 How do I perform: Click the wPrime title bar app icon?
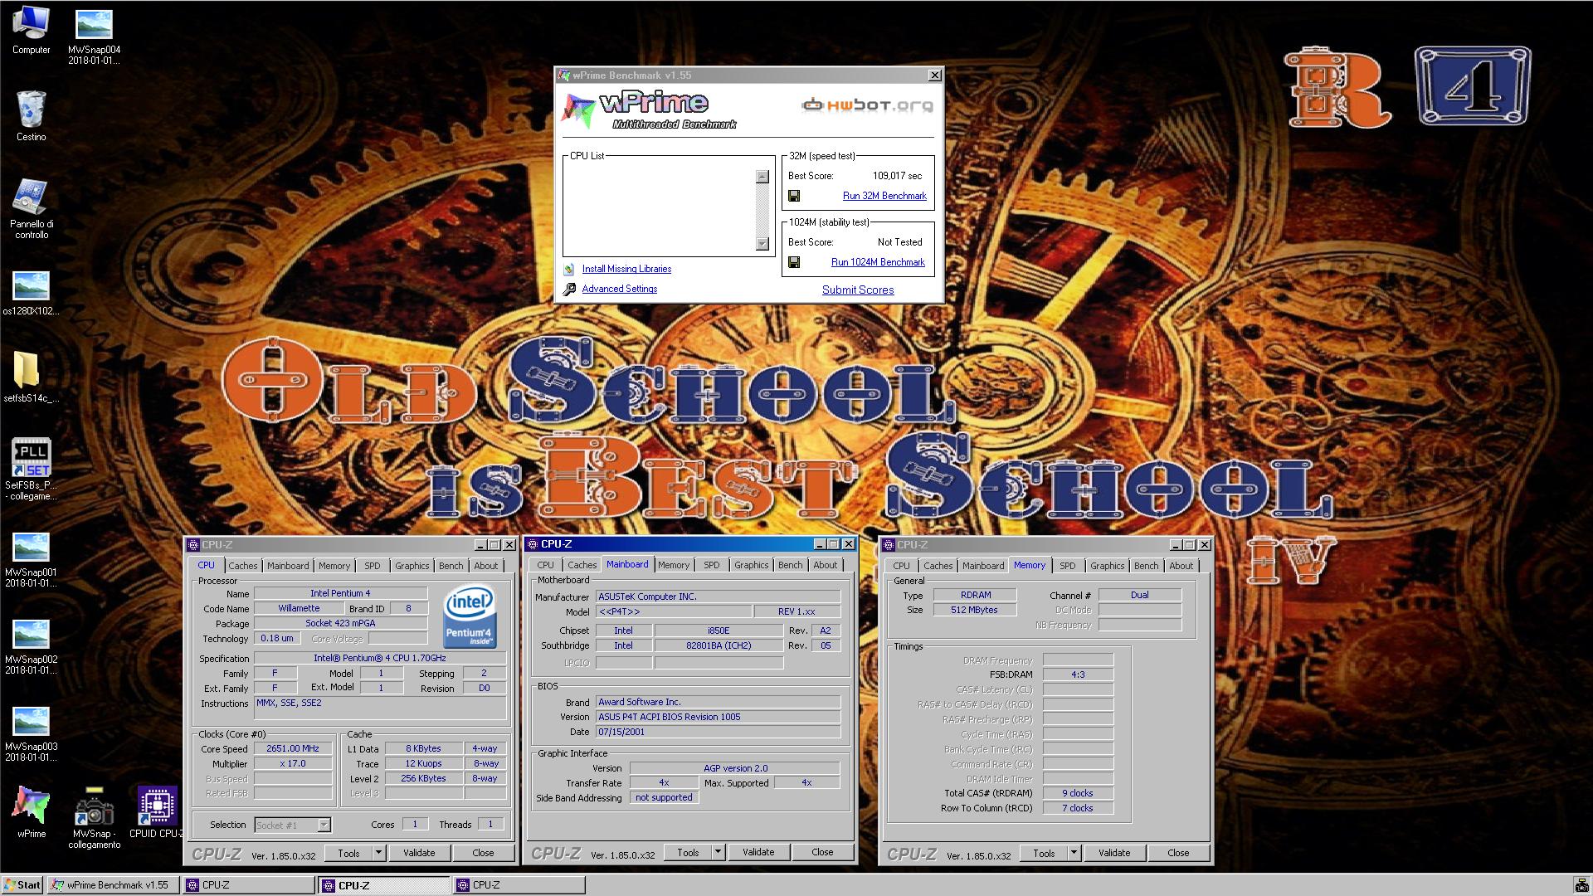564,75
